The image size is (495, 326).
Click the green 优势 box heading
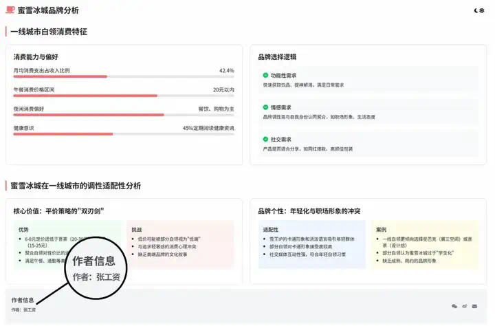pyautogui.click(x=23, y=230)
